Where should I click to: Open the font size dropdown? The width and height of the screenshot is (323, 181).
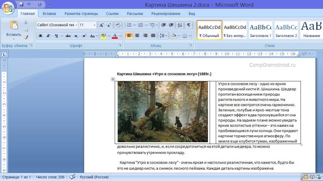coord(94,25)
